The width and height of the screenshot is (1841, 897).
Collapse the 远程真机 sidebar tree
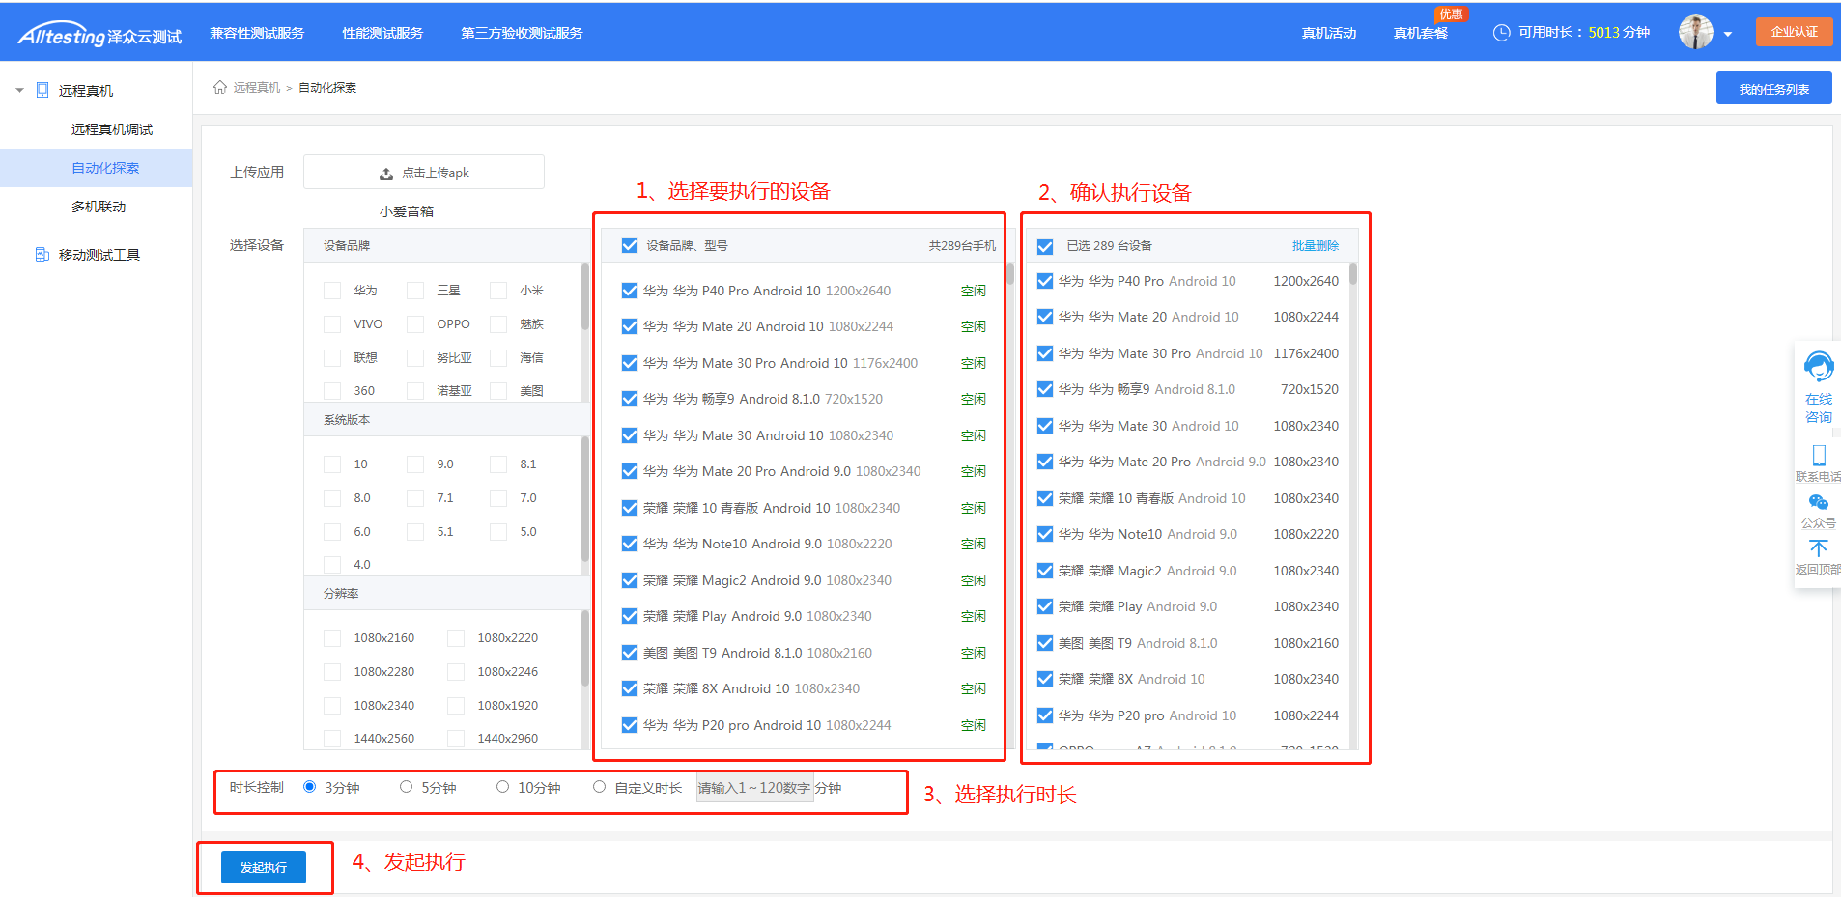(19, 90)
